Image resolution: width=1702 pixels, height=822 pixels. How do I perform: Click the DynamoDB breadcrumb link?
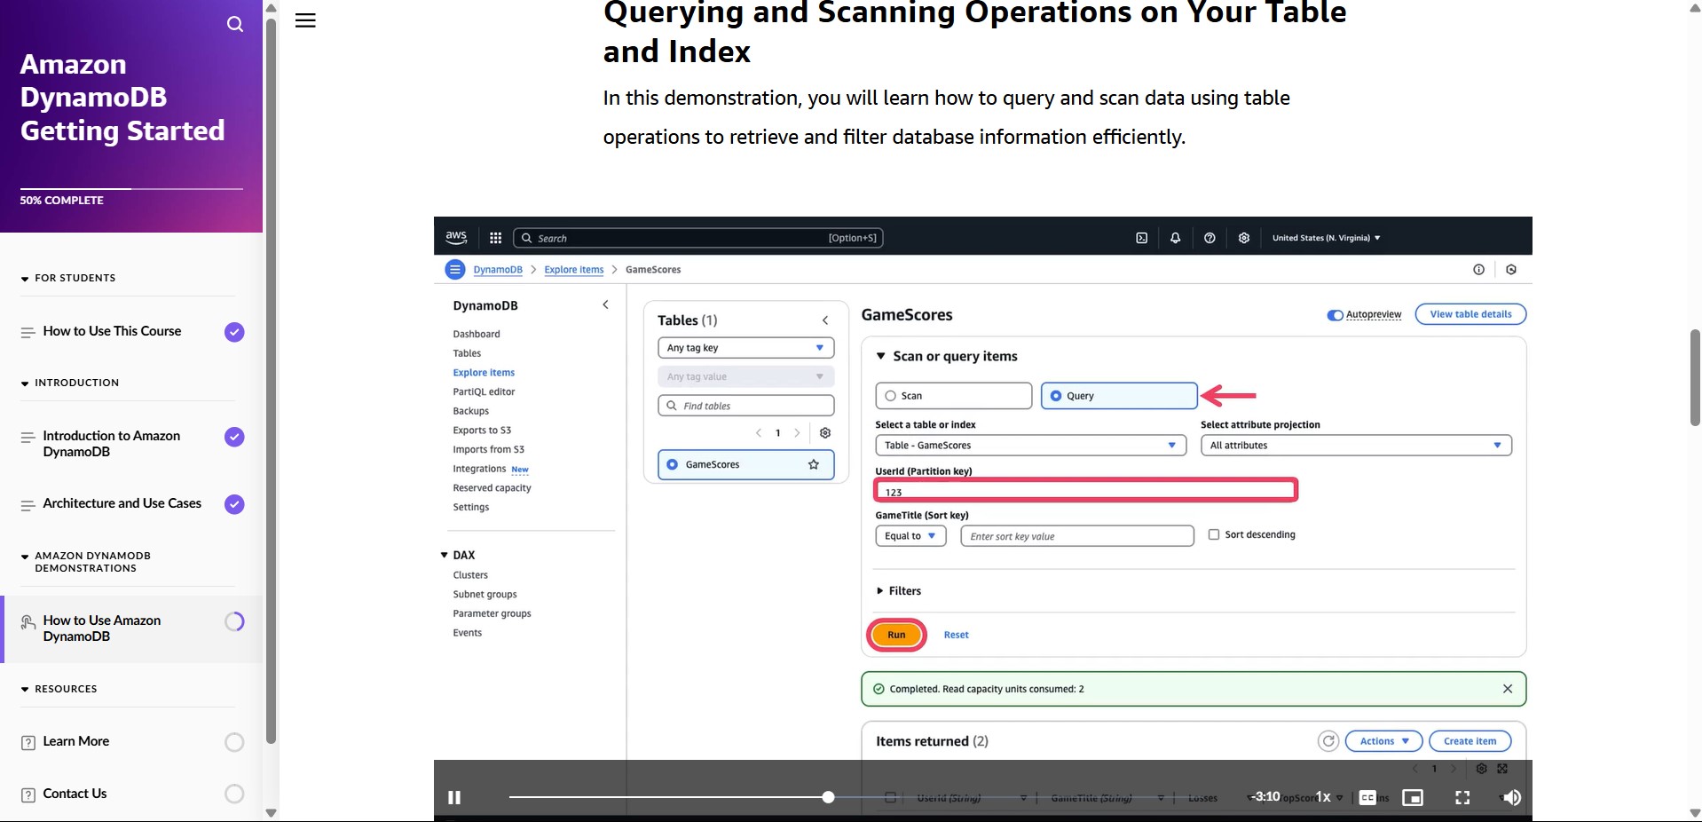pos(498,270)
